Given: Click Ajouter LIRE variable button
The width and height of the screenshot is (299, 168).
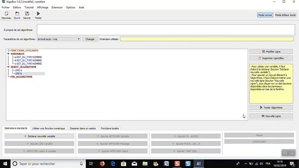Looking at the screenshot, I should pyautogui.click(x=39, y=144).
